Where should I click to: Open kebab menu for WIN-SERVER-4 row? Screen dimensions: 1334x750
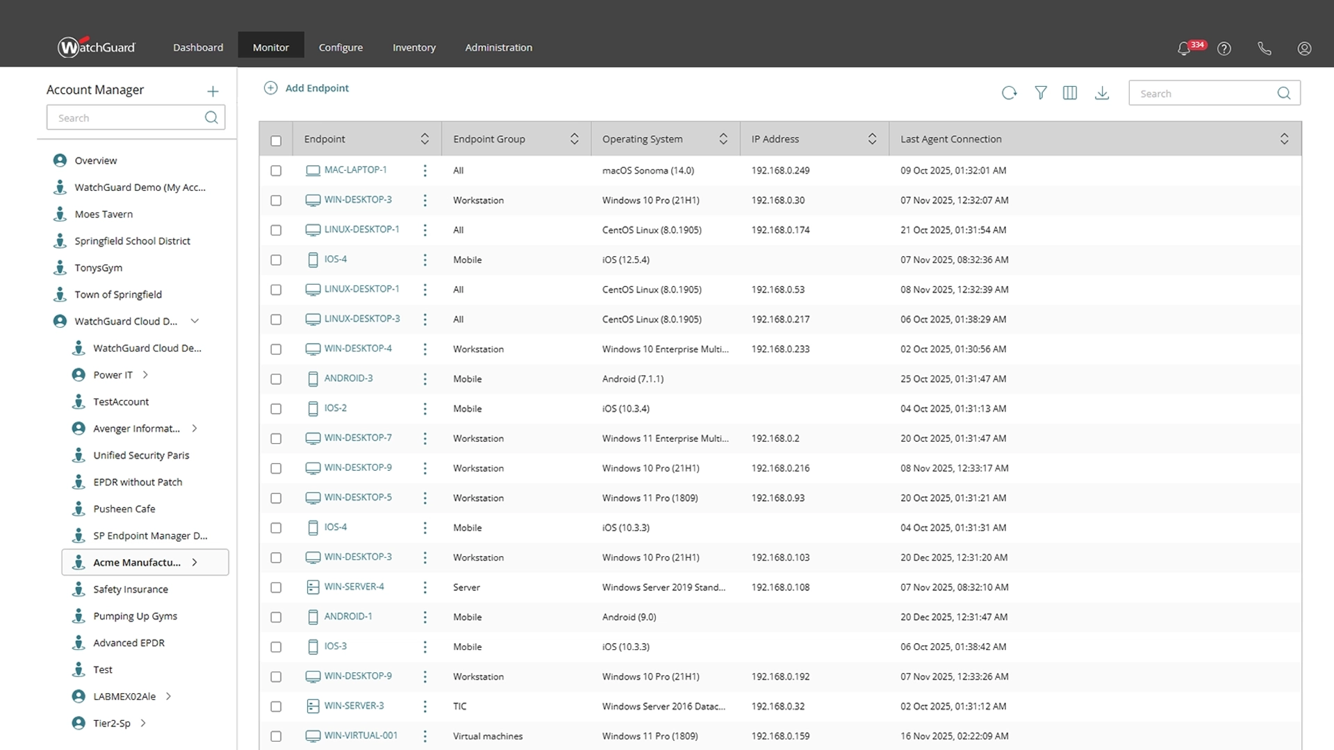(425, 587)
